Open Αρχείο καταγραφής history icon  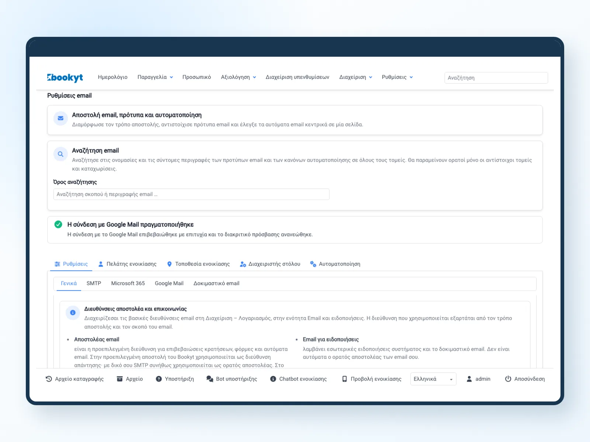click(49, 379)
